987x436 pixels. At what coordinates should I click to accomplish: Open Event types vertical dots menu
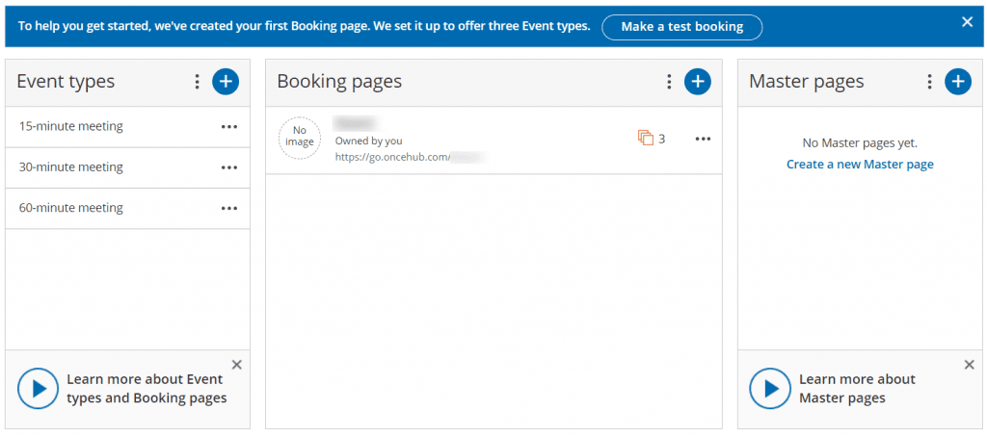[197, 82]
